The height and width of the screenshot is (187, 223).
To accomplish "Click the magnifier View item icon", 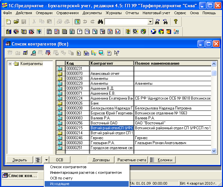I will tap(33, 53).
